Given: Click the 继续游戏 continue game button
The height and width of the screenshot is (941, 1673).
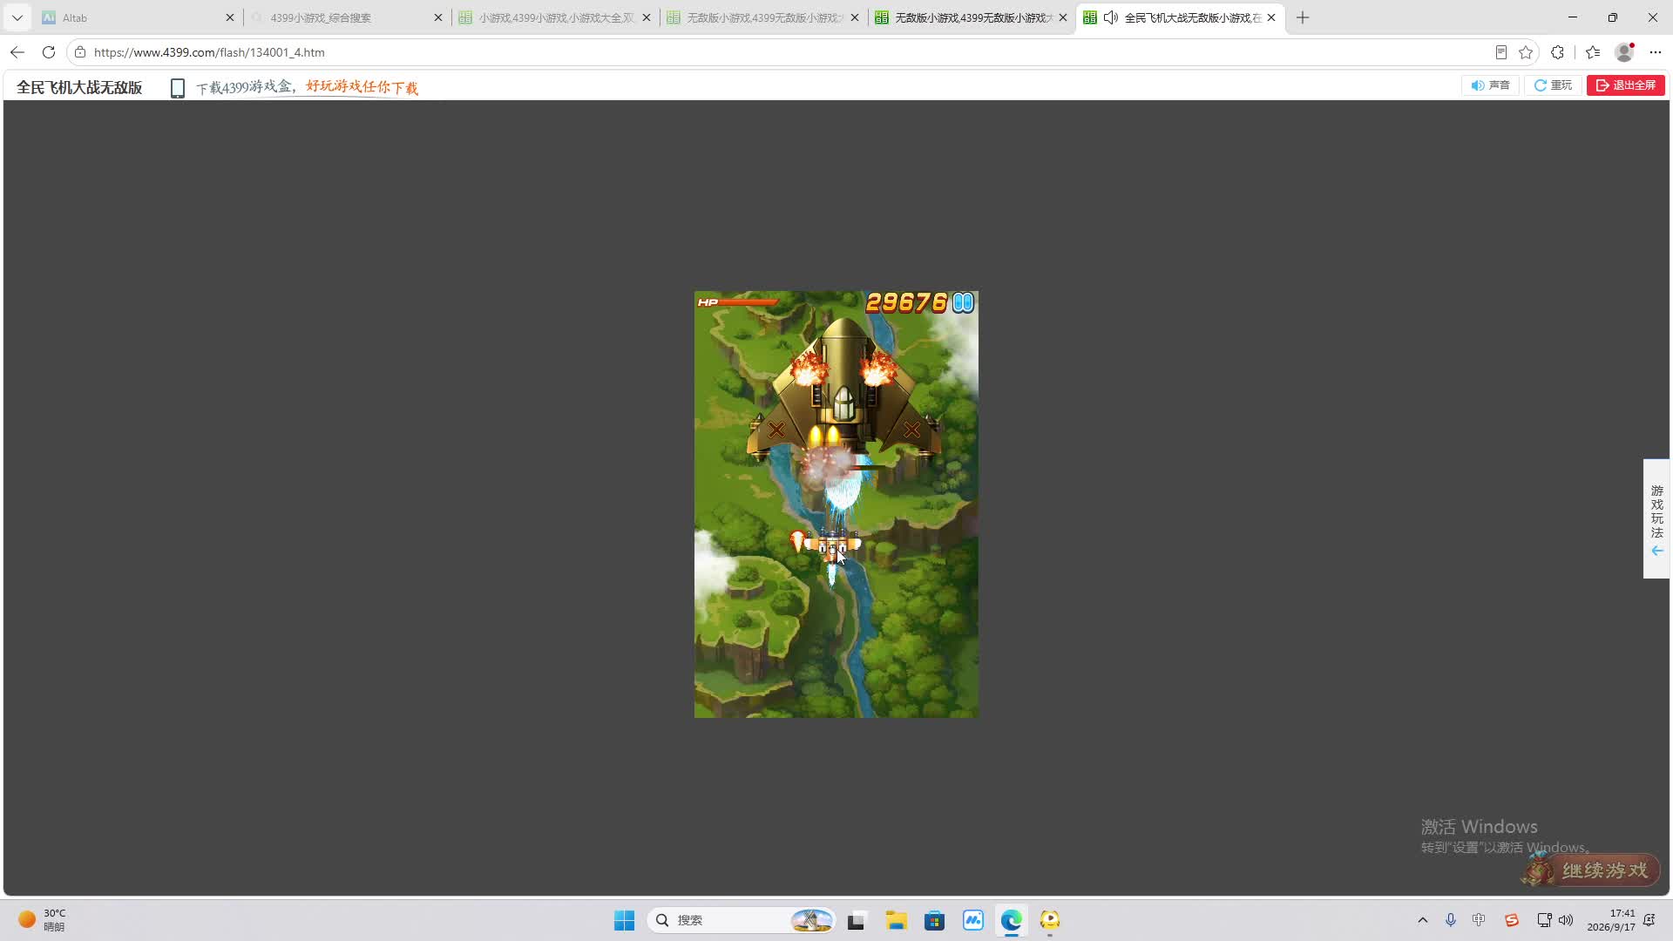Looking at the screenshot, I should tap(1592, 870).
